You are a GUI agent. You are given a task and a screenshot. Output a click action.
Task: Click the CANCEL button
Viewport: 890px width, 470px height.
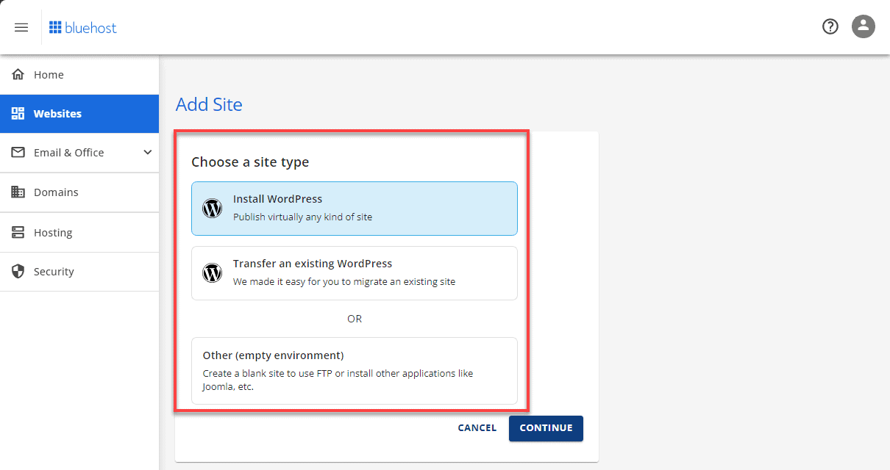(x=477, y=428)
